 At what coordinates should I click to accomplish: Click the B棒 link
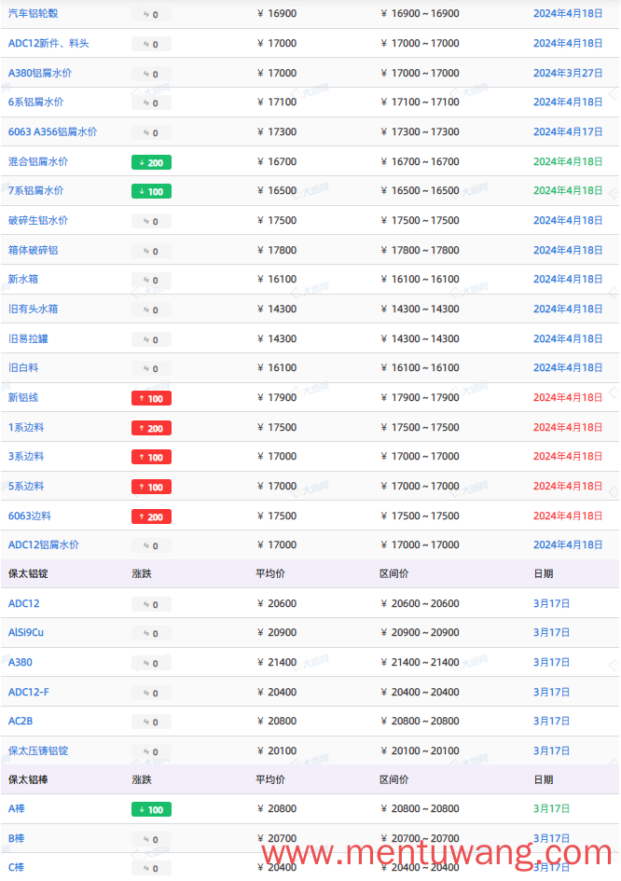coord(16,838)
